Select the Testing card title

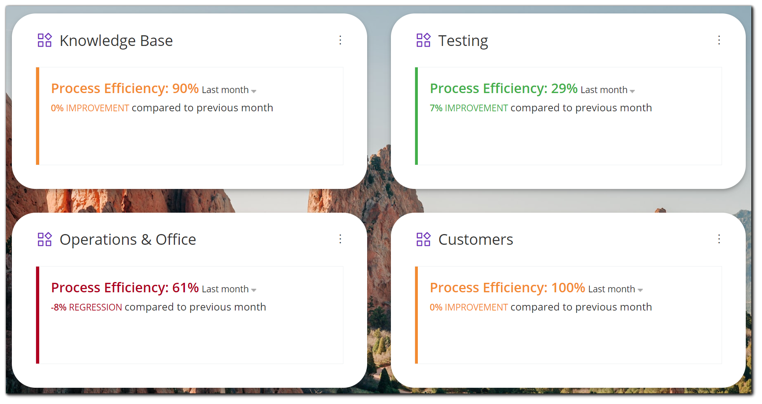[x=463, y=40]
